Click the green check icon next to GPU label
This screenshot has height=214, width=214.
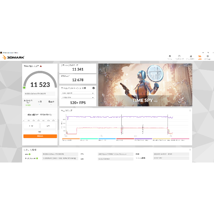(30, 154)
